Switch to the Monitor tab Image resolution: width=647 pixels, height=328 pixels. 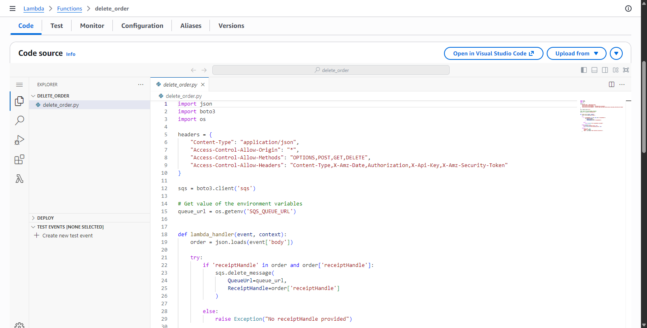(92, 25)
